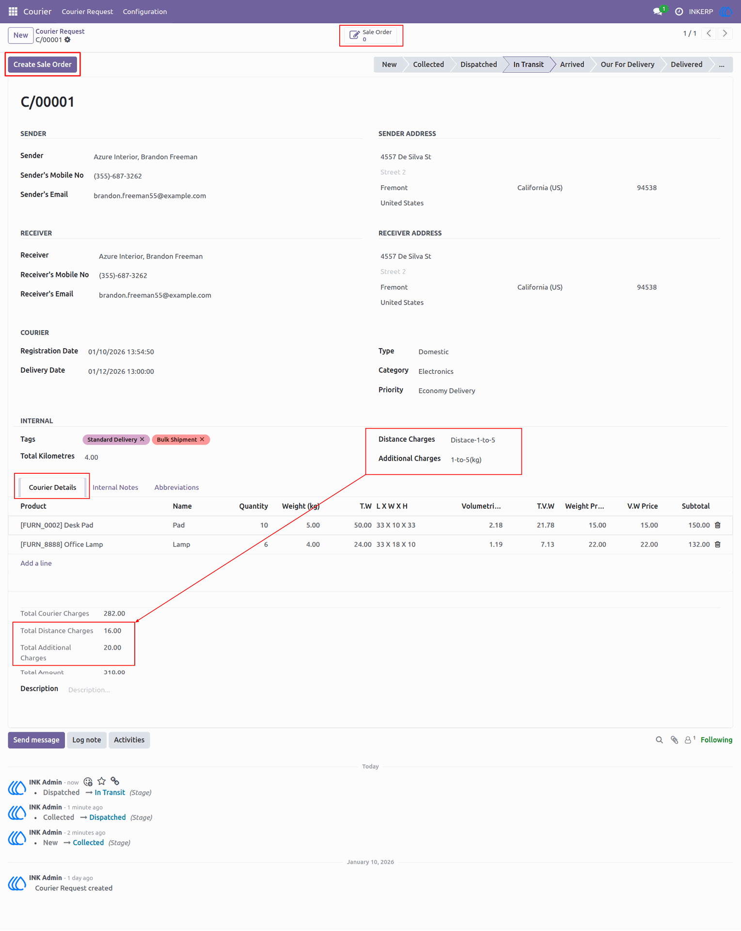Viewport: 741px width, 931px height.
Task: Open the gear actions menu beside C/00001
Action: tap(67, 40)
